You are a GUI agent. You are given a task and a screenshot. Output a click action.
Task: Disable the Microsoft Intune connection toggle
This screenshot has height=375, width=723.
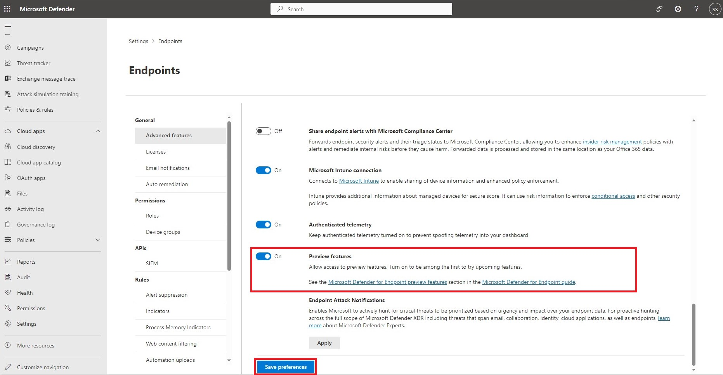tap(264, 170)
